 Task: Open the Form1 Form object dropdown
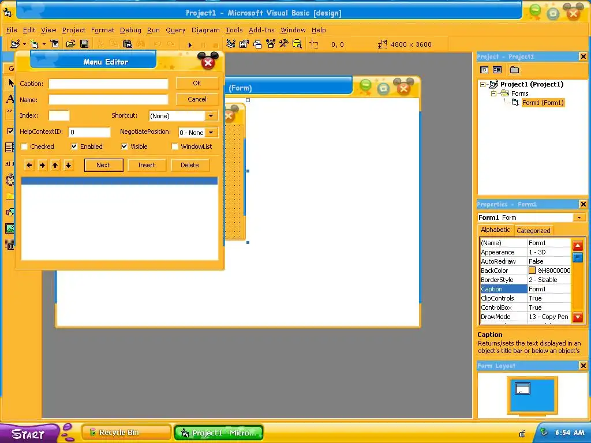coord(579,217)
